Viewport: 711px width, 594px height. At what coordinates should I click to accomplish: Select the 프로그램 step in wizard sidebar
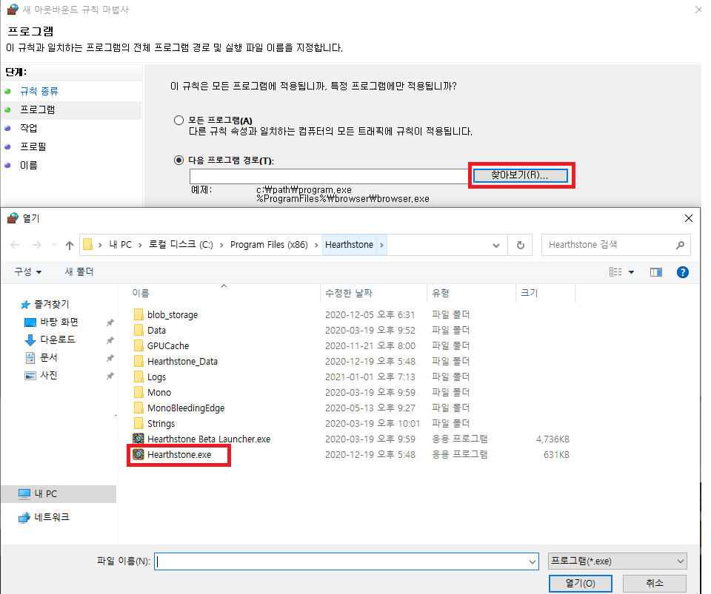37,109
